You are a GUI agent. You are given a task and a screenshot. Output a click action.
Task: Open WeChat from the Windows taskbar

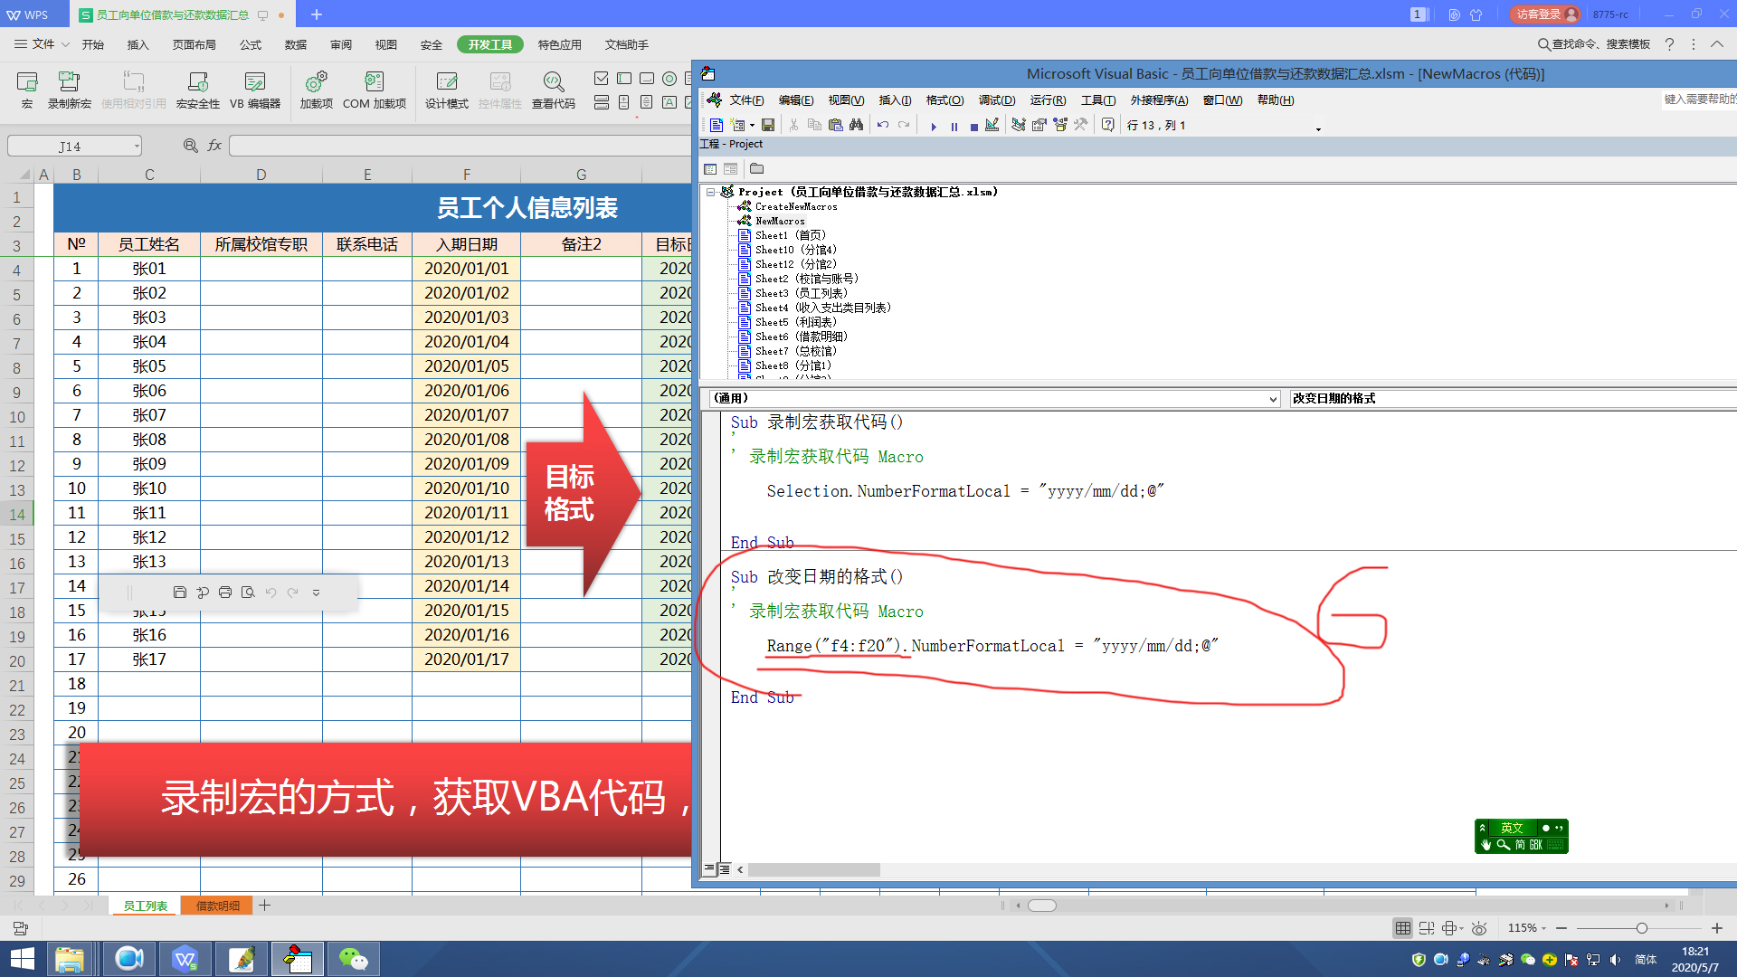click(353, 959)
